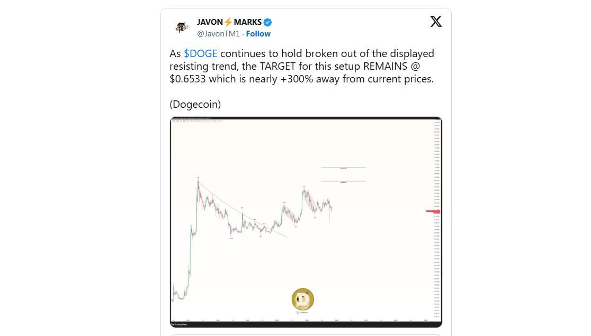Click the small X watermark below the Dogecoin logo

(x=298, y=313)
